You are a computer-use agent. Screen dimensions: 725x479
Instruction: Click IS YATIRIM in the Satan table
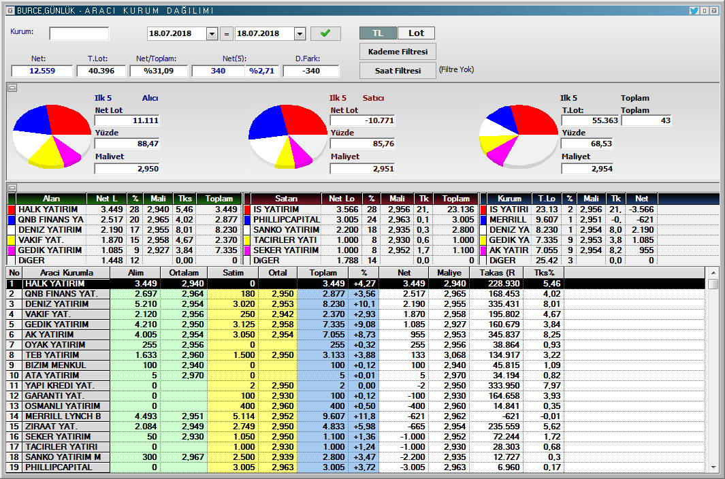pyautogui.click(x=276, y=210)
